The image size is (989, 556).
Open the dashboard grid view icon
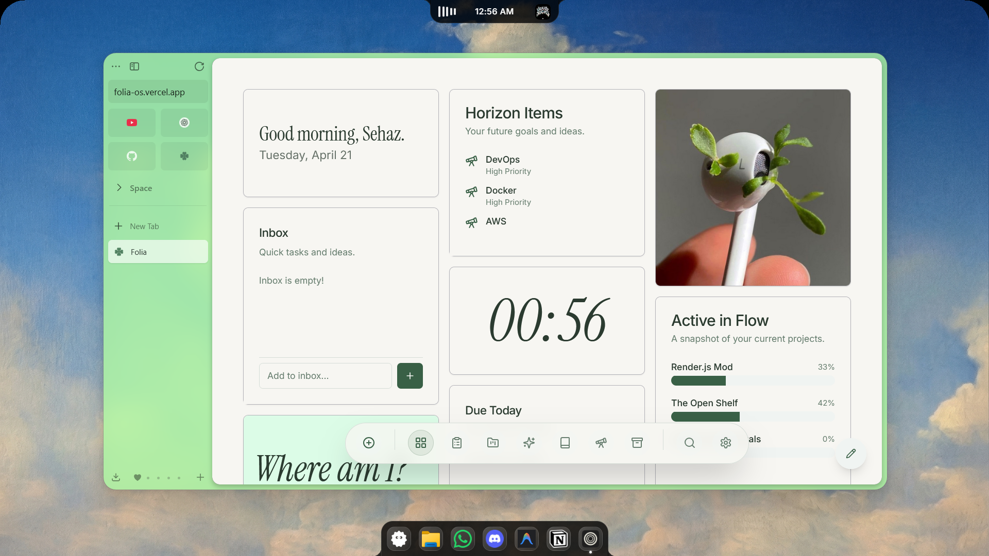point(421,443)
